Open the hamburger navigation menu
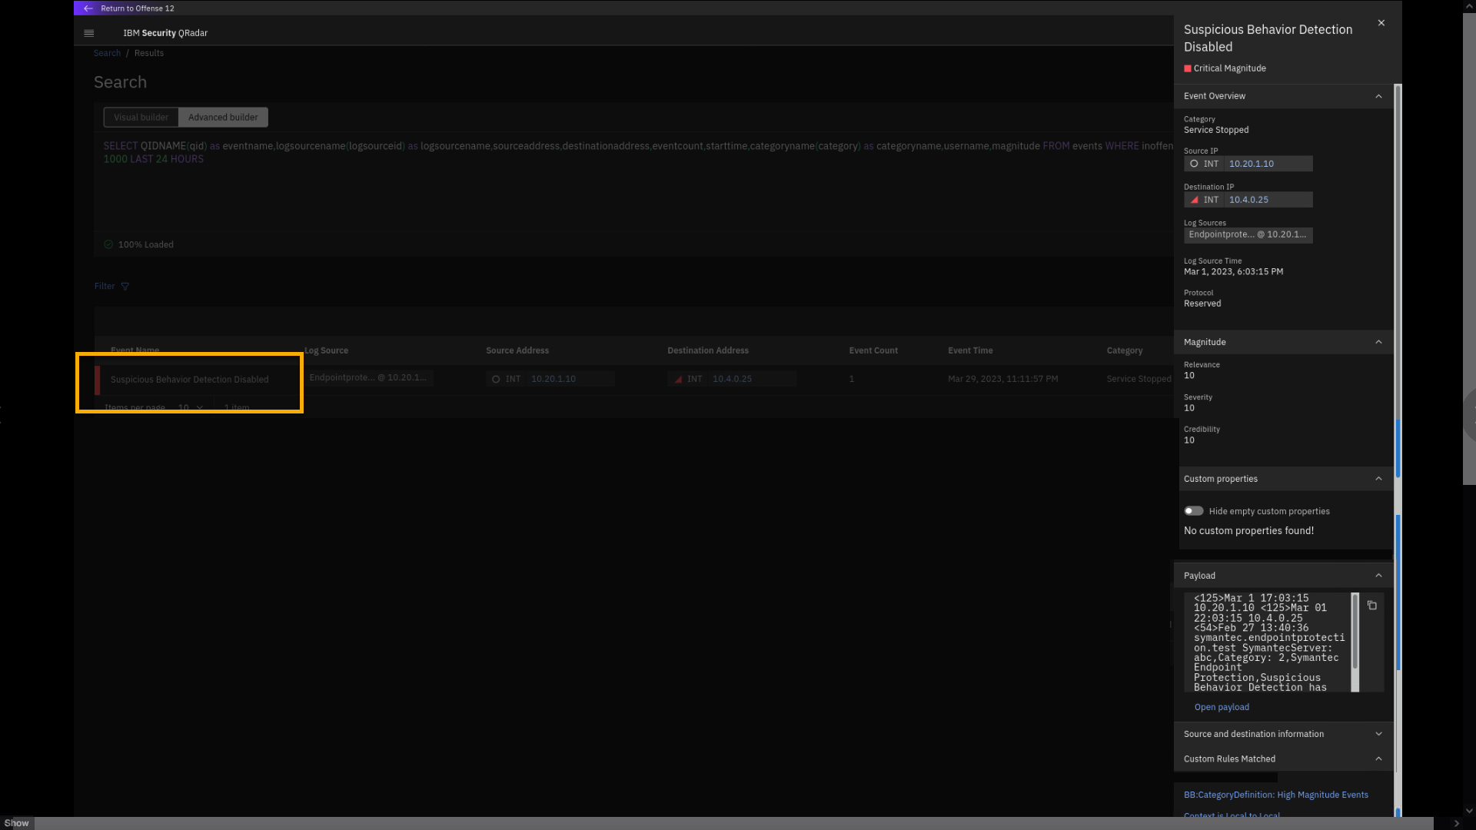1476x830 pixels. tap(88, 33)
